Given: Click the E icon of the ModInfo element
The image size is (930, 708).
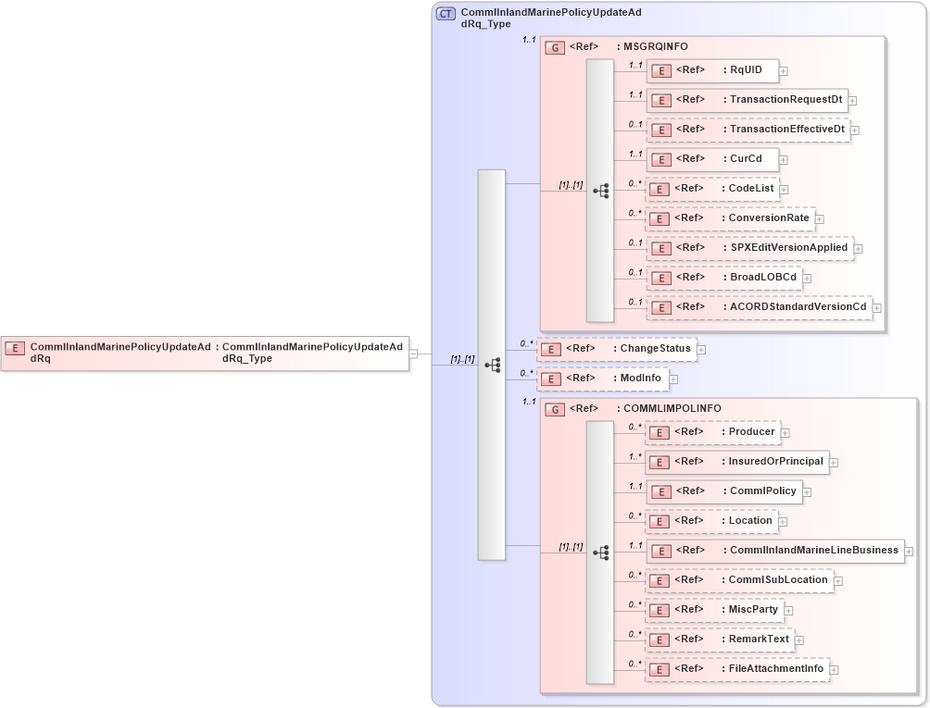Looking at the screenshot, I should 552,379.
